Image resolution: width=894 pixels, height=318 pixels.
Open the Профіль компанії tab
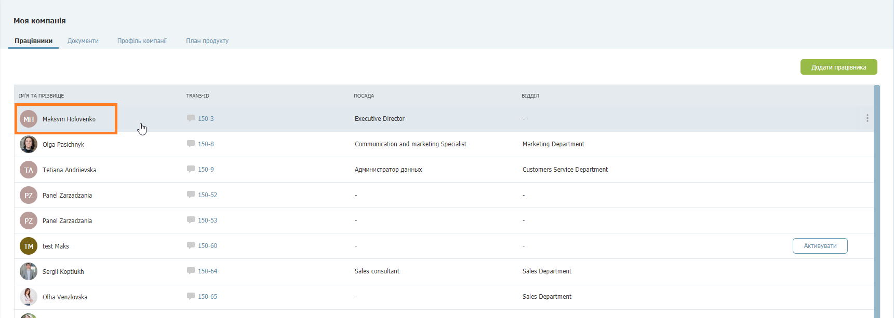click(x=142, y=41)
